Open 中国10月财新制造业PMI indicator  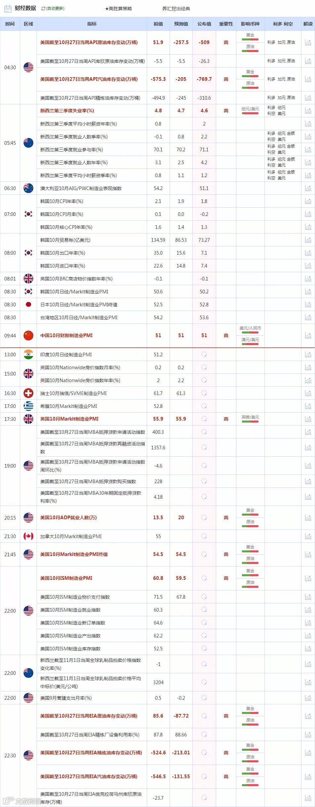pyautogui.click(x=66, y=335)
